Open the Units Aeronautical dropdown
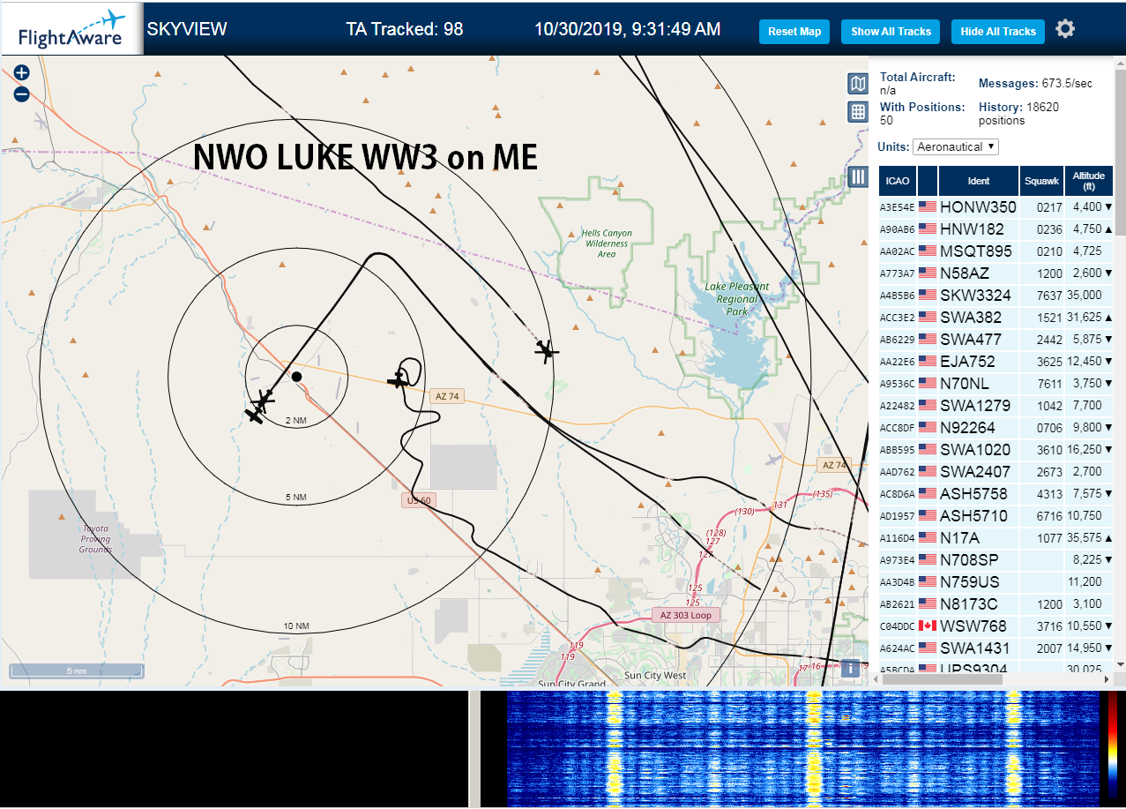Image resolution: width=1126 pixels, height=809 pixels. [956, 146]
